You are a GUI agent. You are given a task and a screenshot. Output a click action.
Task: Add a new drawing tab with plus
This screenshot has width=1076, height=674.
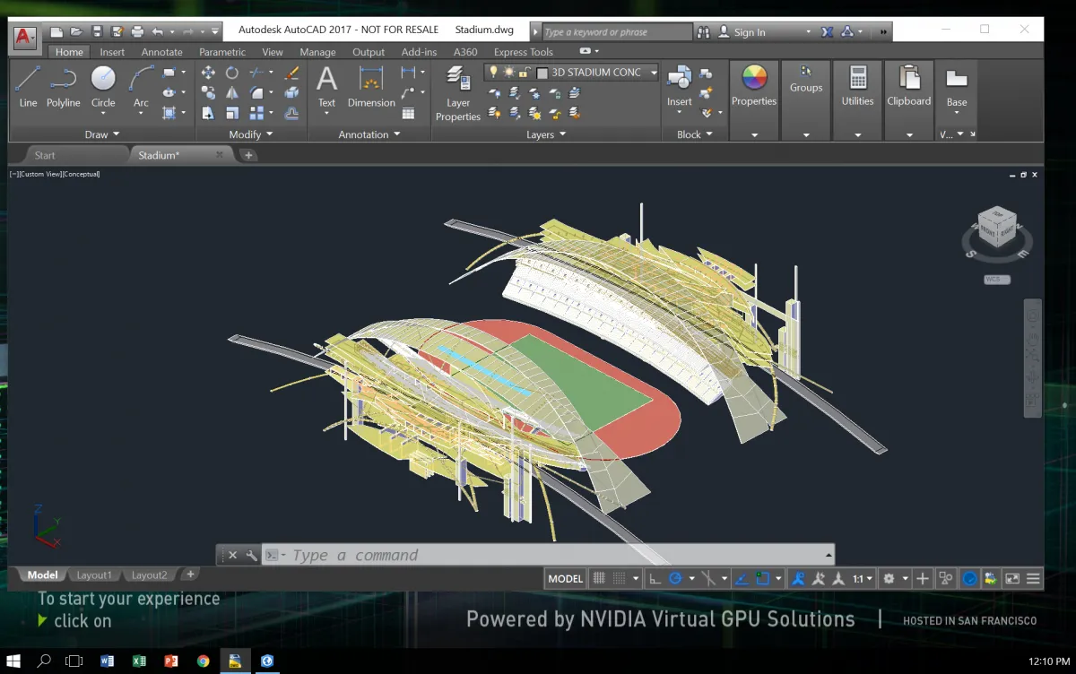(x=248, y=155)
